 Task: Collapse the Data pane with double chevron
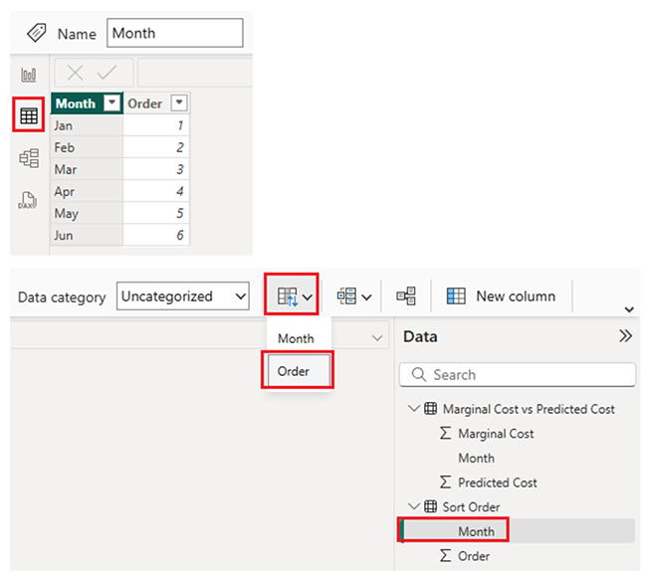point(625,336)
